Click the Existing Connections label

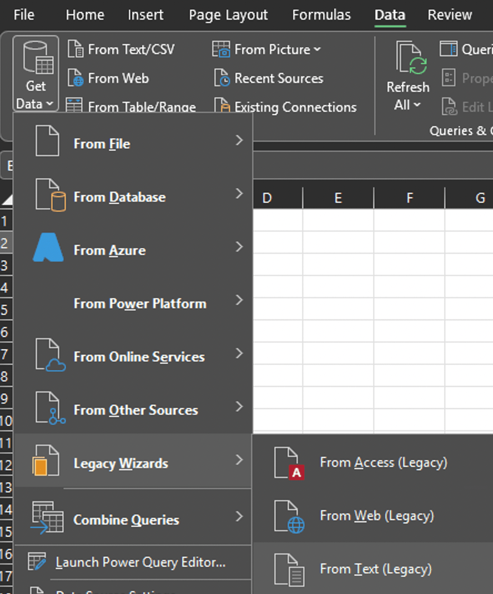tap(295, 107)
